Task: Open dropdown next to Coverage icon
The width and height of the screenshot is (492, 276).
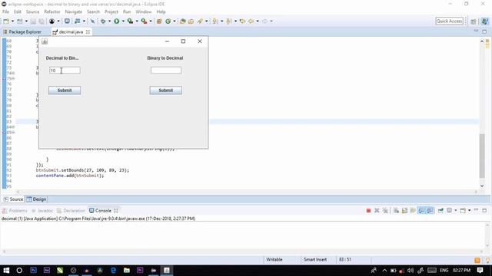Action: tap(137, 21)
